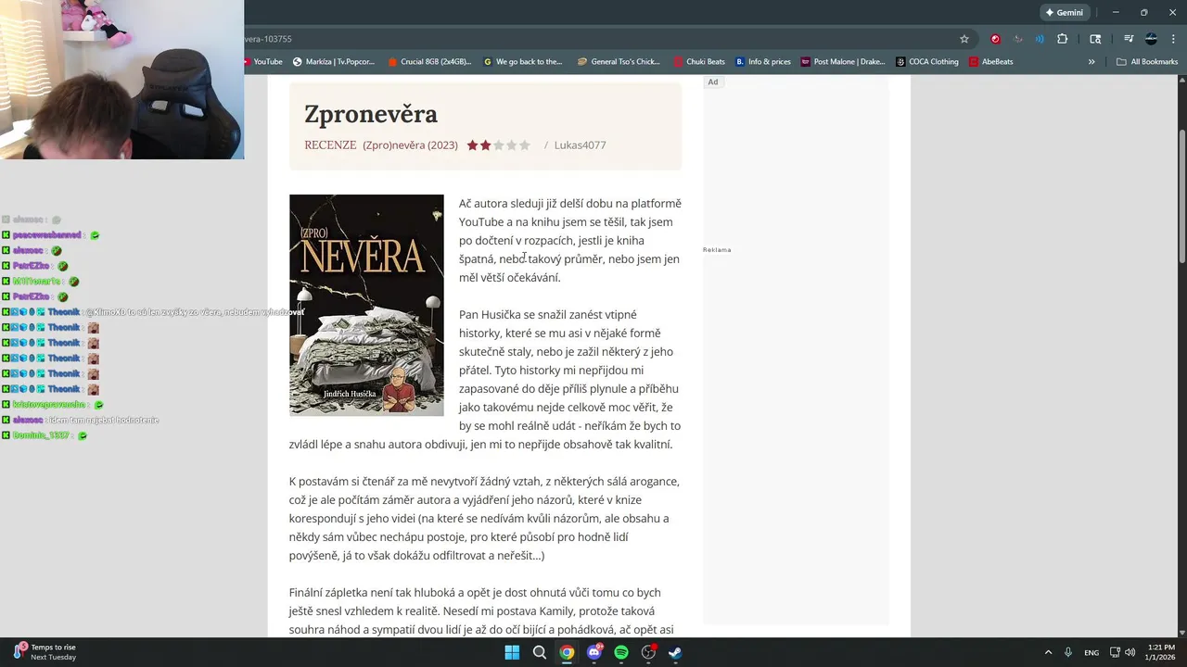Click chat user MTTtomarto
1187x667 pixels.
click(37, 282)
